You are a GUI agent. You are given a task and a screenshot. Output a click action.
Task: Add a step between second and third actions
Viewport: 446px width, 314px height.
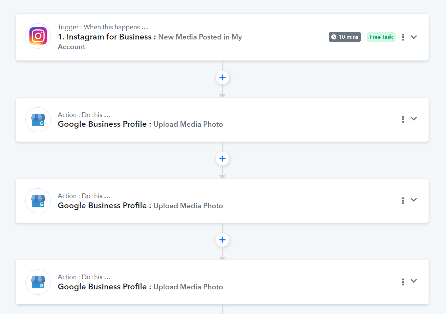point(222,240)
